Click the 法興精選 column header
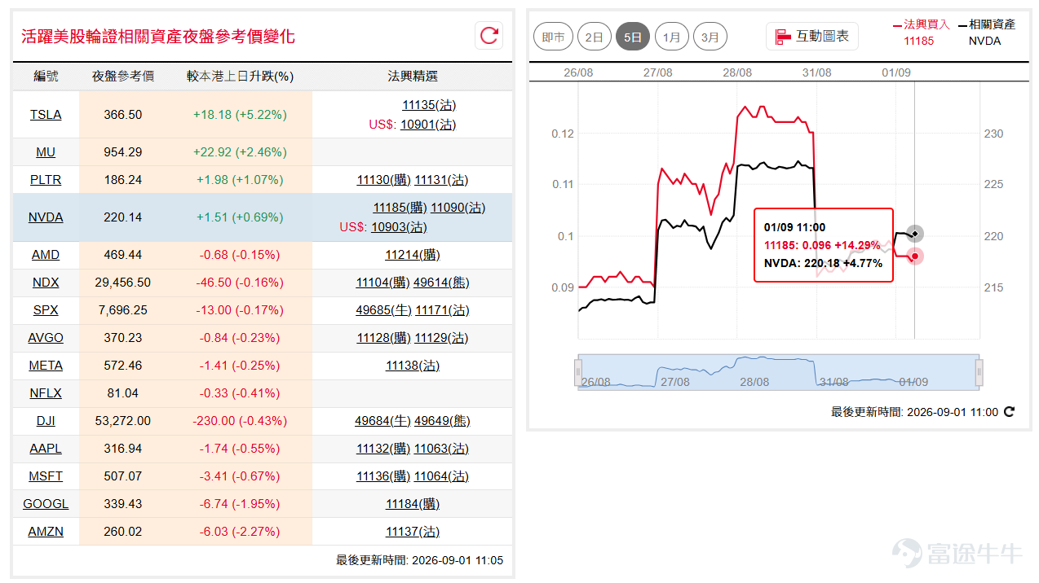 [413, 76]
